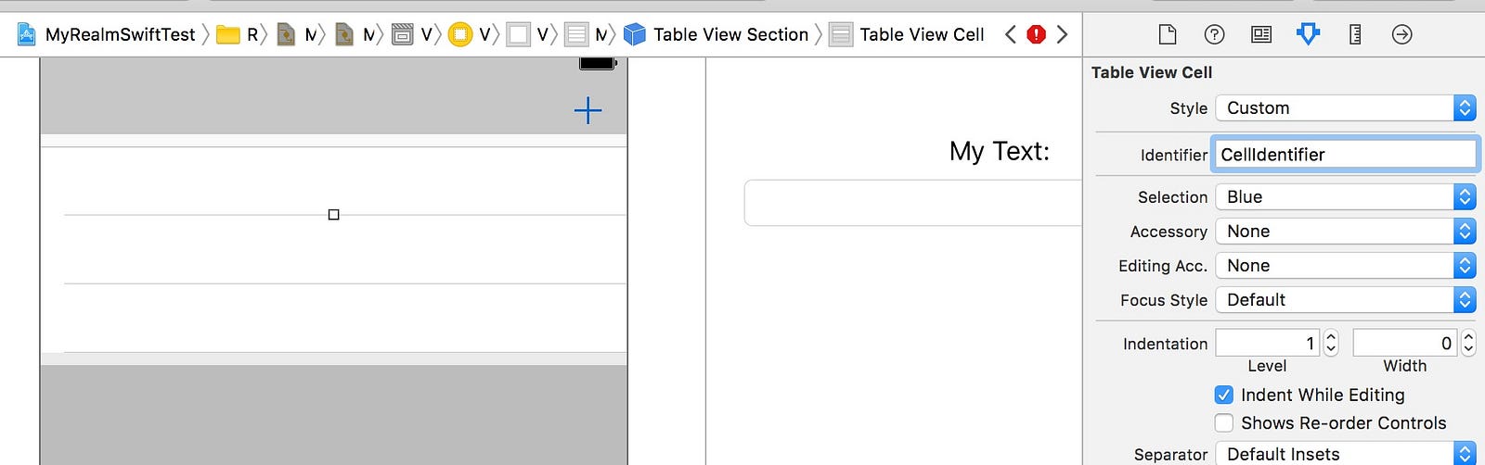Tap the blue plus add button

(588, 111)
